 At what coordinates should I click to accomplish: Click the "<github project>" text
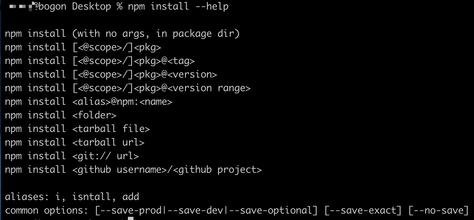point(217,170)
